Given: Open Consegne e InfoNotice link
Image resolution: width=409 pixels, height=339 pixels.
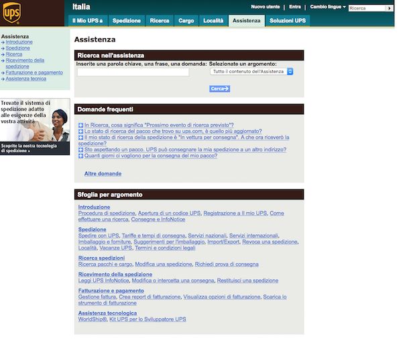Looking at the screenshot, I should coord(158,220).
